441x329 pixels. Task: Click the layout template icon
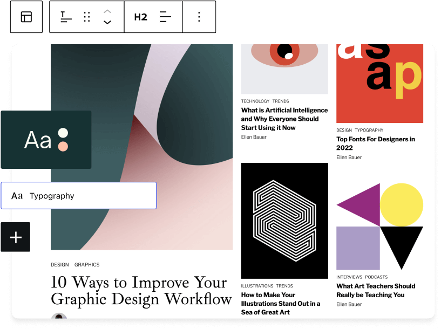(x=26, y=17)
